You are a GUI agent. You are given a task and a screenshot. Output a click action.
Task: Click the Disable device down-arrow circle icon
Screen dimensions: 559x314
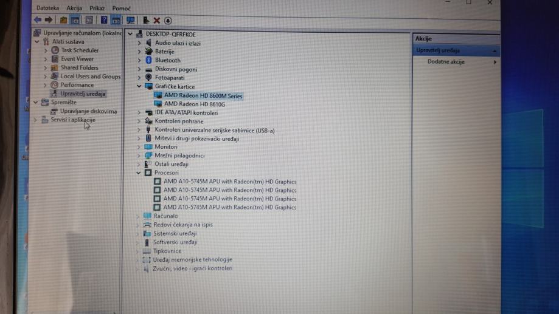click(168, 21)
